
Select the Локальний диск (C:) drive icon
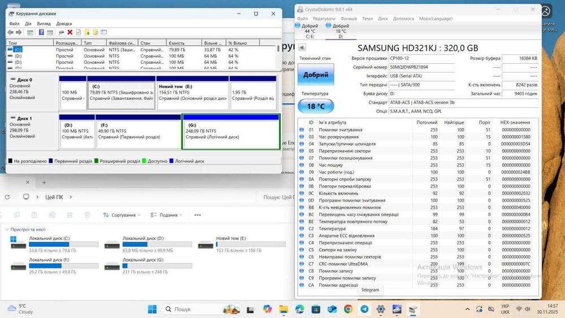pos(18,243)
